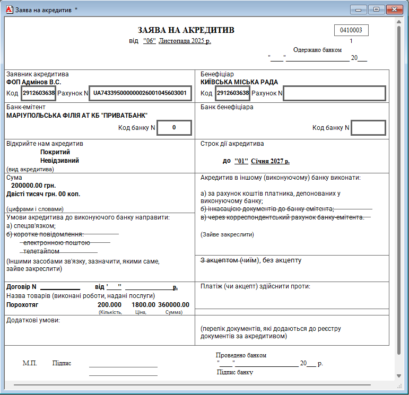Click the underlined "Листопада 2025 р." date text

185,41
